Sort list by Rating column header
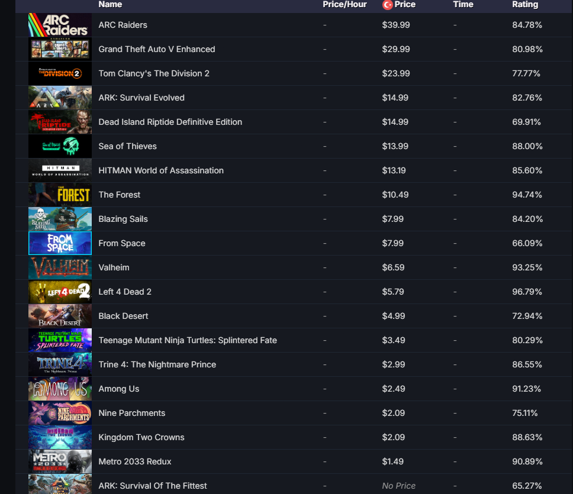Screen dimensions: 573x494 tap(525, 4)
